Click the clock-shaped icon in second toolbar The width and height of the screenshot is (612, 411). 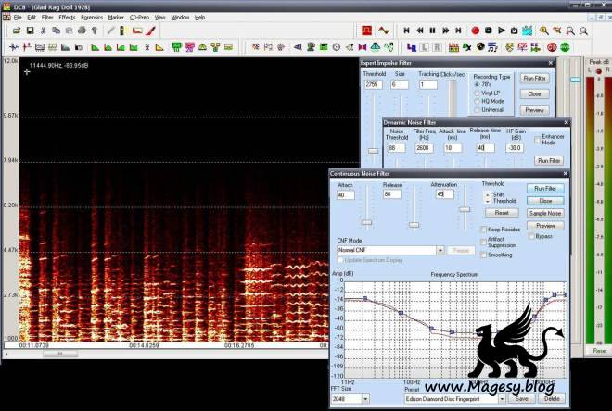pyautogui.click(x=337, y=47)
